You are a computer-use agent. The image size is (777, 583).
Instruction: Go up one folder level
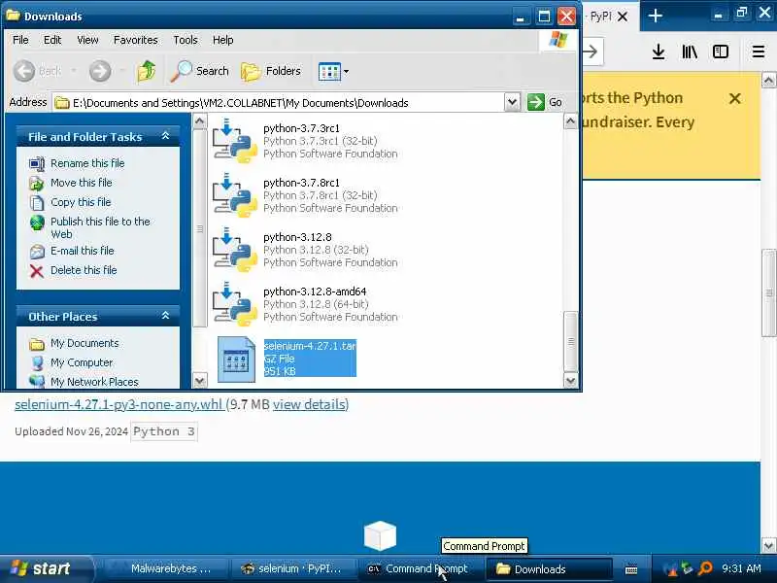click(x=147, y=71)
